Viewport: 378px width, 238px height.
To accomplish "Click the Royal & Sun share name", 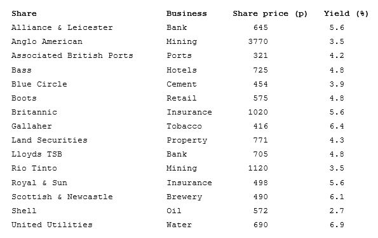I will click(x=39, y=183).
